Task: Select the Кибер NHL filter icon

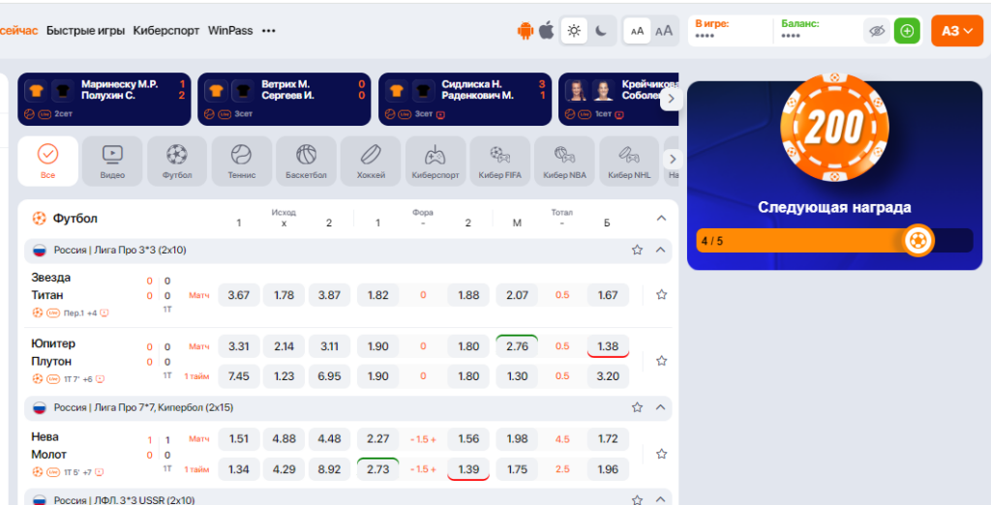Action: click(x=629, y=162)
